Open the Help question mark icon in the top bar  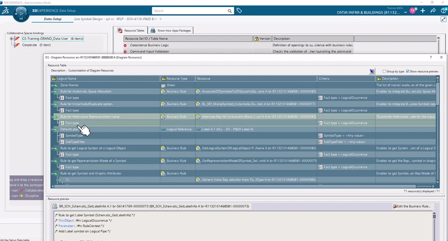[444, 11]
